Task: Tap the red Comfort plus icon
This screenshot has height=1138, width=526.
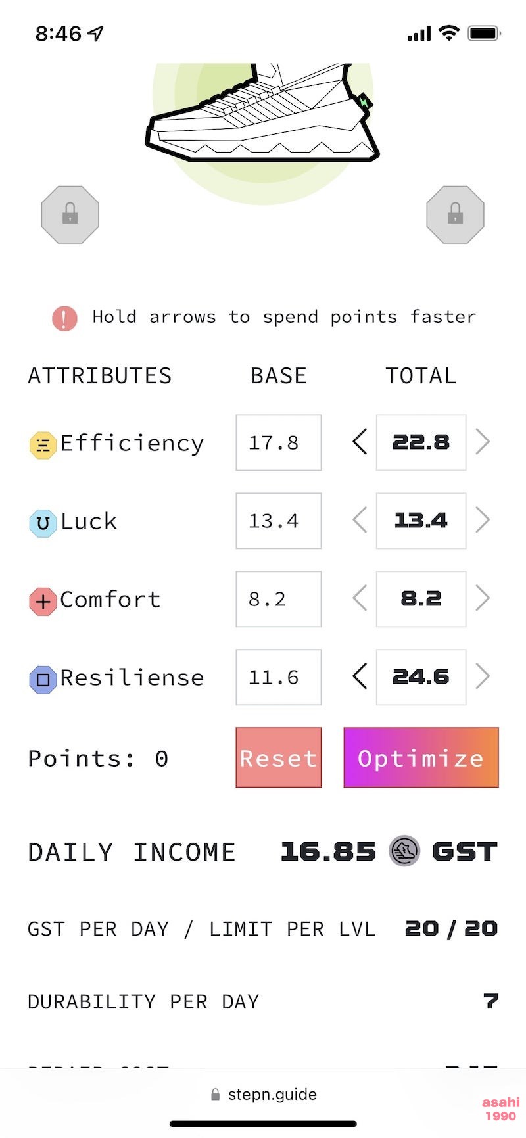Action: click(43, 602)
